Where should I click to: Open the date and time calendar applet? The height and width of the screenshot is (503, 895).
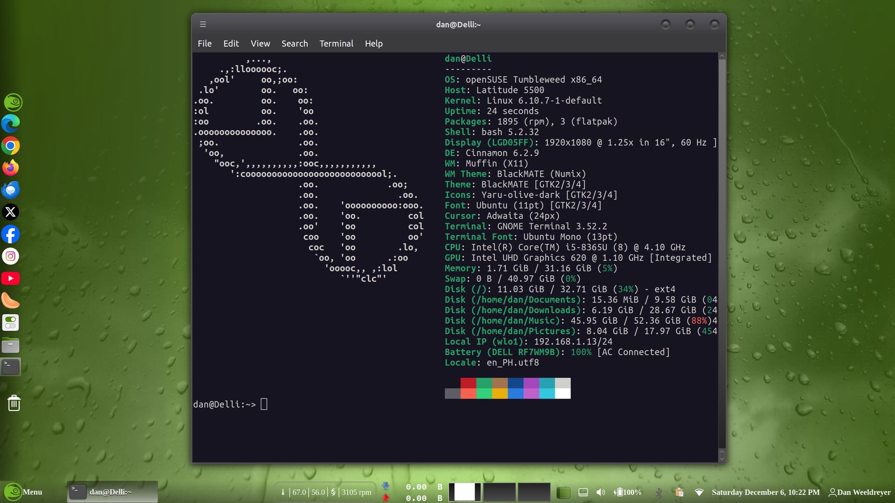(x=765, y=492)
